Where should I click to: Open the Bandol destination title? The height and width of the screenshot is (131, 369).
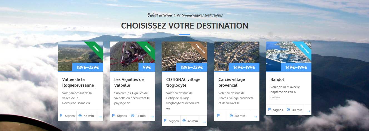(278, 79)
